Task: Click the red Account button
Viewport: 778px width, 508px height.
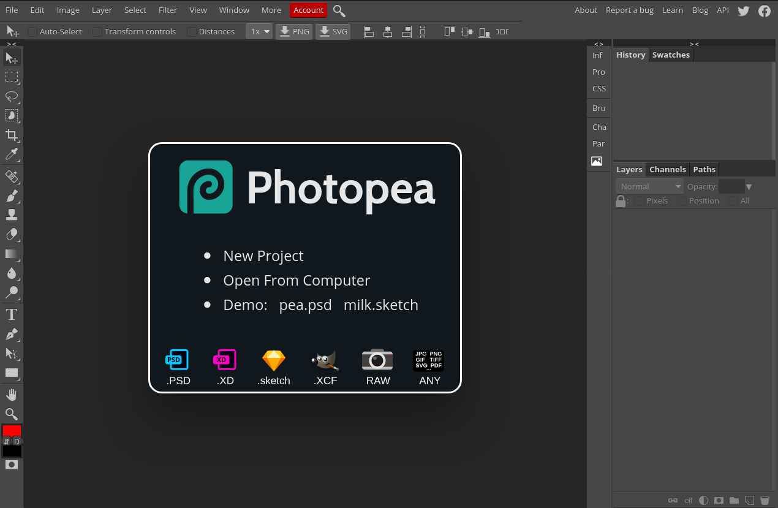Action: (x=309, y=10)
